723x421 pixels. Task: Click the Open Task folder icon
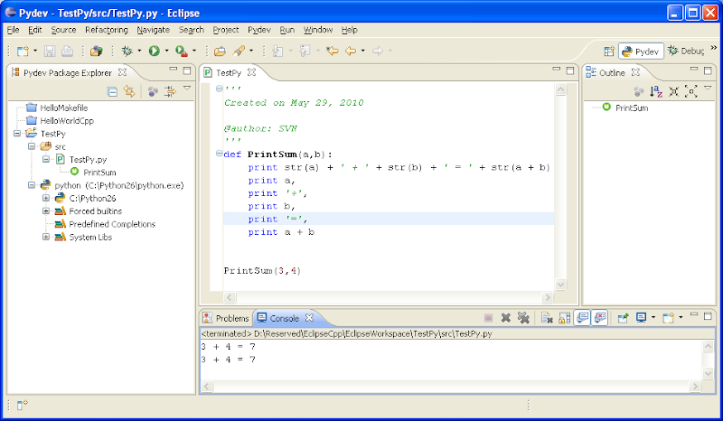coord(220,51)
